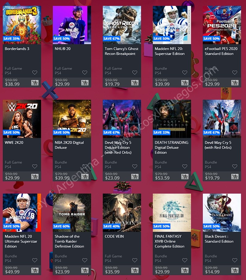Add DEATH STRANDING Digital Deluxe to cart
The width and height of the screenshot is (246, 280).
click(185, 177)
